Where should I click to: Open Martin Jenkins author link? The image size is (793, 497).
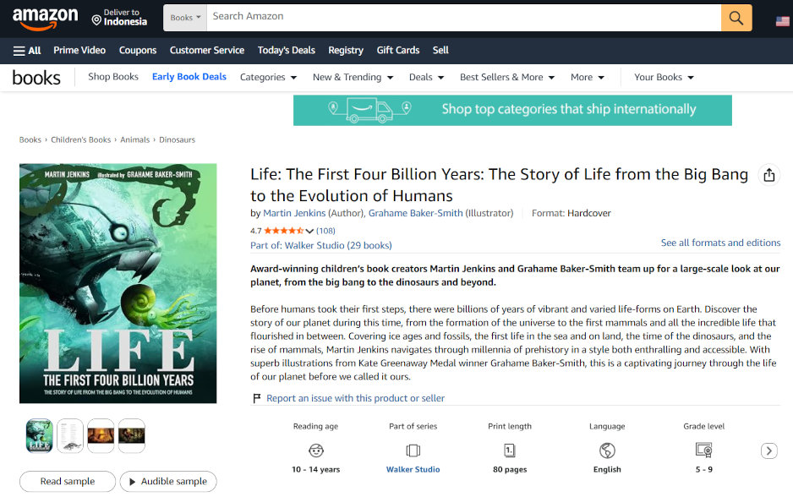294,213
